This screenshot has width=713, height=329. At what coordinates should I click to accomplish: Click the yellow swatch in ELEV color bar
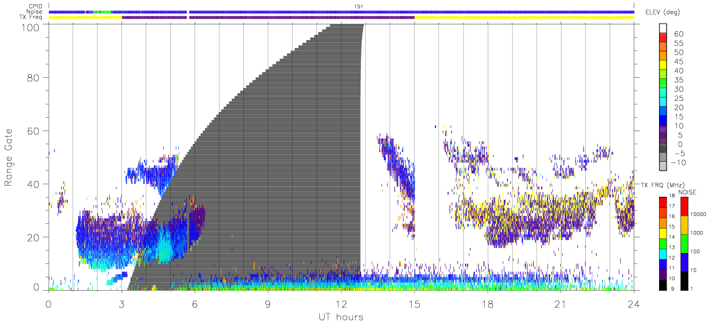coord(663,66)
